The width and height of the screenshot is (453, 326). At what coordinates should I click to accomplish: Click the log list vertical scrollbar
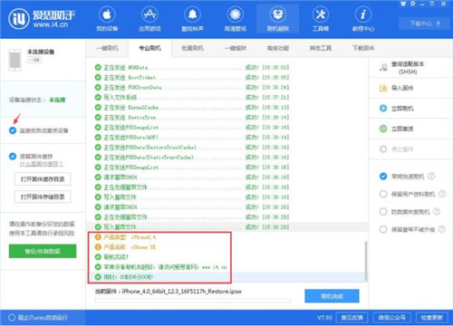[366, 261]
